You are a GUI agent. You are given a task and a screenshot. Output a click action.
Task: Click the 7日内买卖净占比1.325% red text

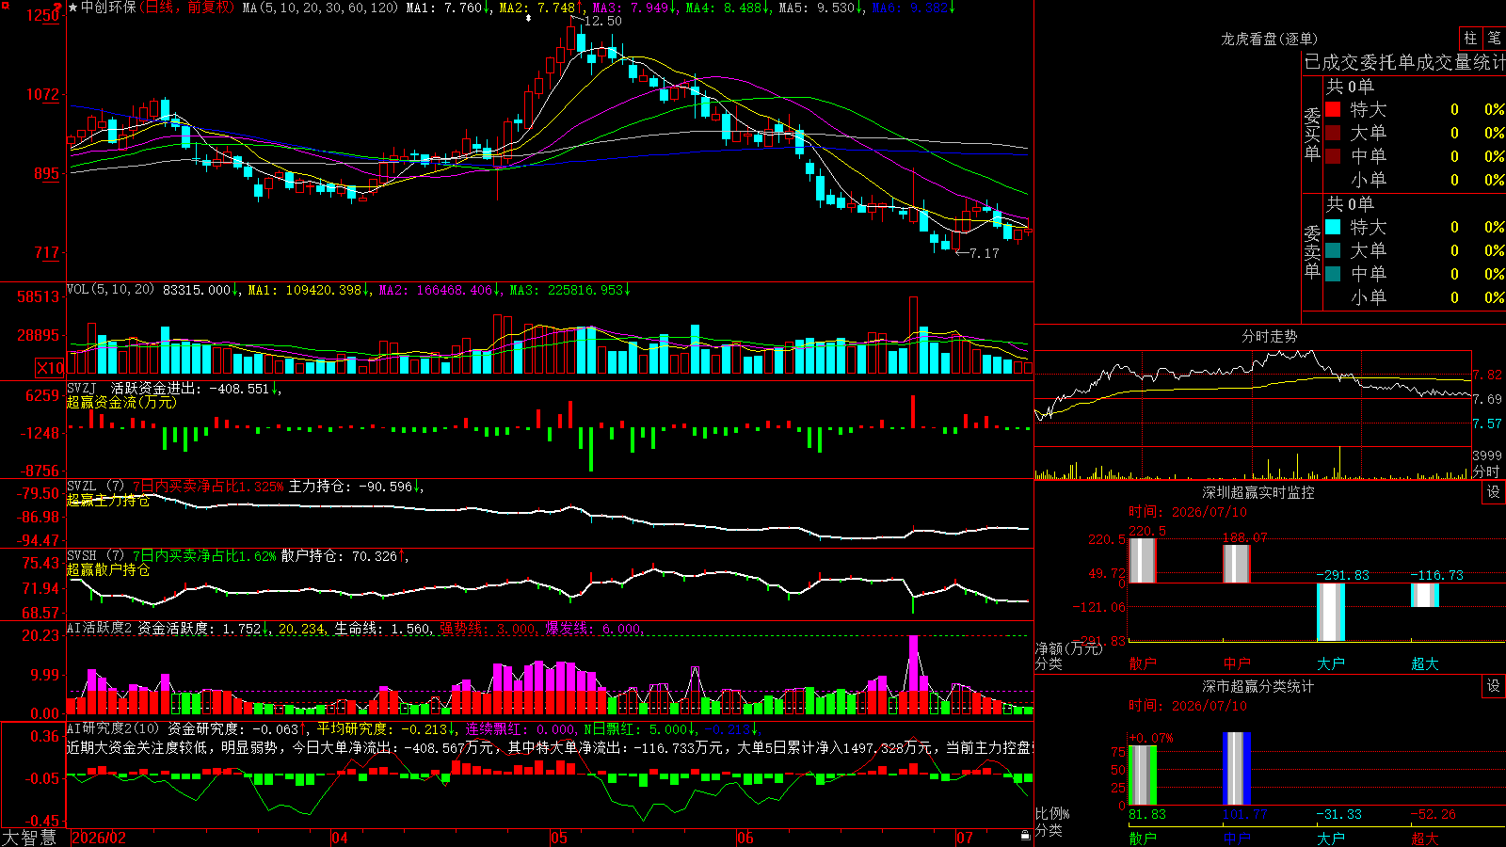pyautogui.click(x=208, y=487)
